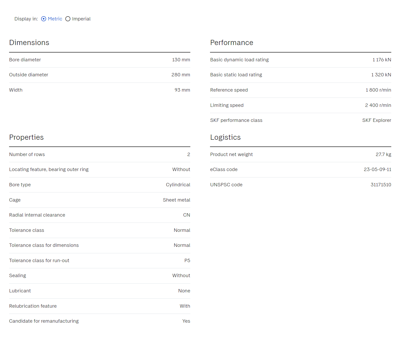Click the Properties section heading

pyautogui.click(x=26, y=137)
